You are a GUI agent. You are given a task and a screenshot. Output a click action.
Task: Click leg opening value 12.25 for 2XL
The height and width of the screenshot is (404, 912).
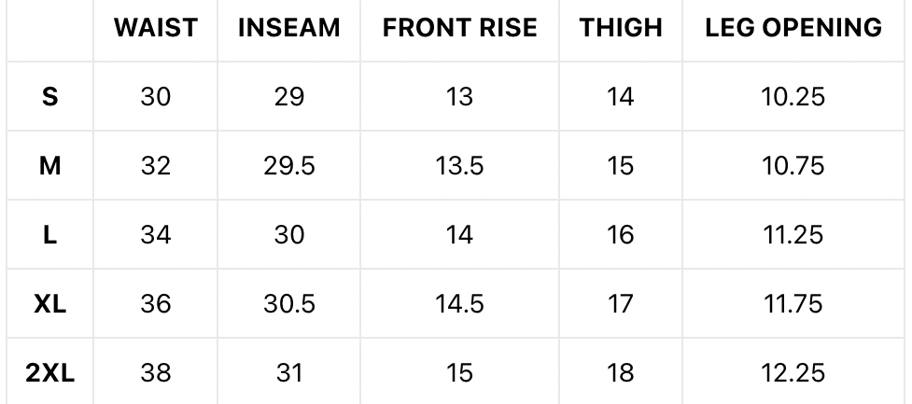click(793, 373)
